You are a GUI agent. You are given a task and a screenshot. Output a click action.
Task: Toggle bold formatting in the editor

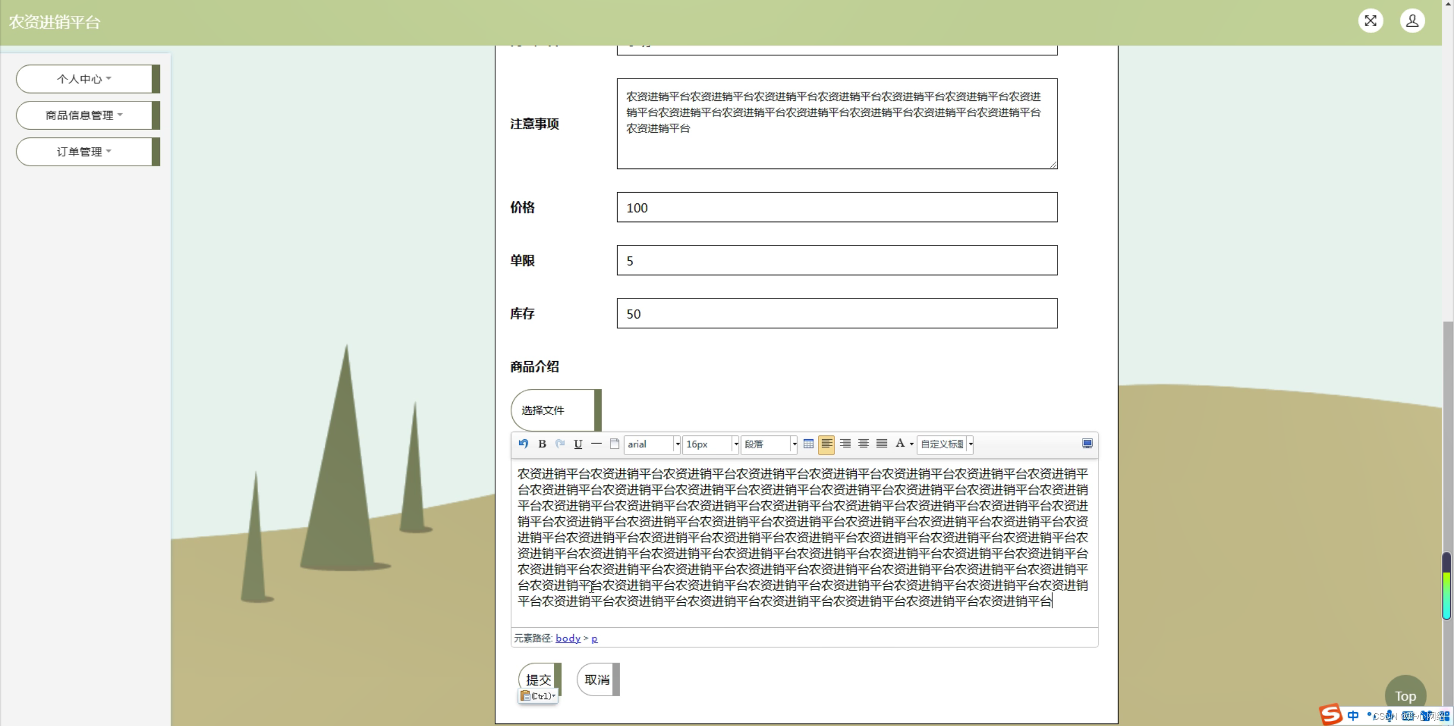[x=542, y=444]
